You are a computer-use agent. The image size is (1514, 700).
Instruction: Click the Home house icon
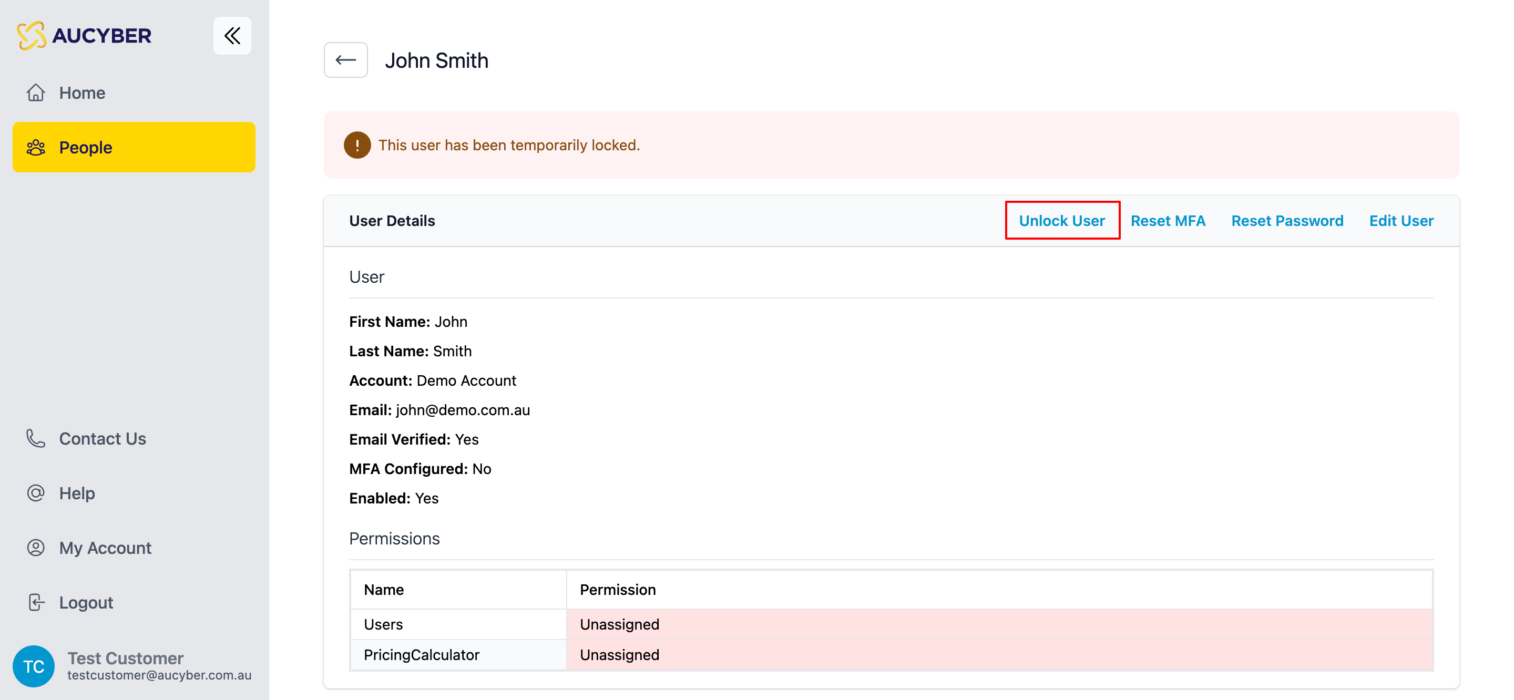(36, 93)
